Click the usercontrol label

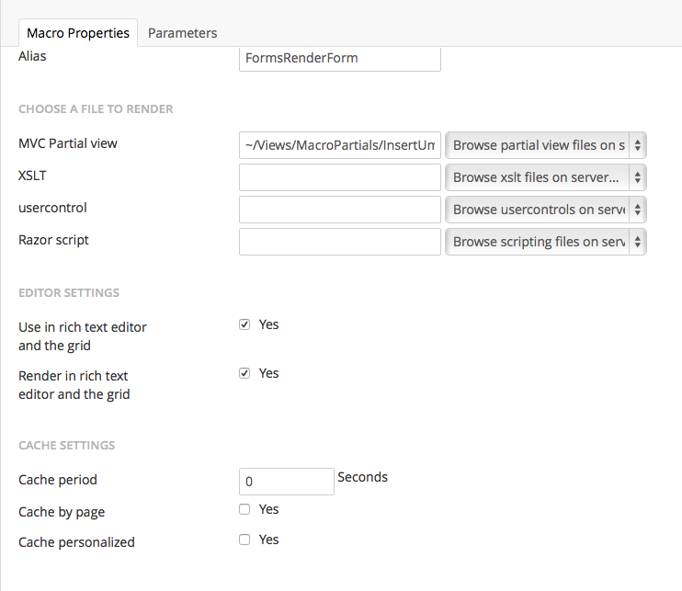pos(52,208)
